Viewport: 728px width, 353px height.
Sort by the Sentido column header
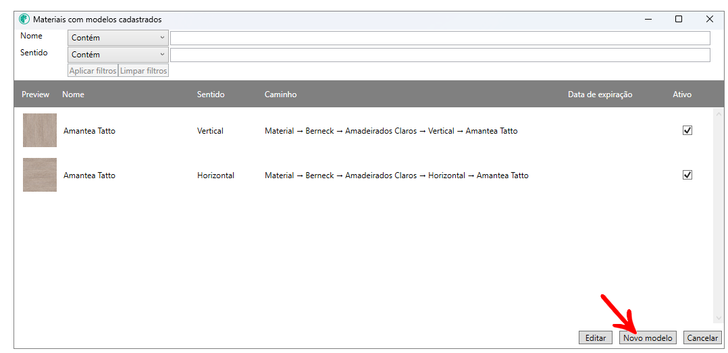[x=211, y=94]
